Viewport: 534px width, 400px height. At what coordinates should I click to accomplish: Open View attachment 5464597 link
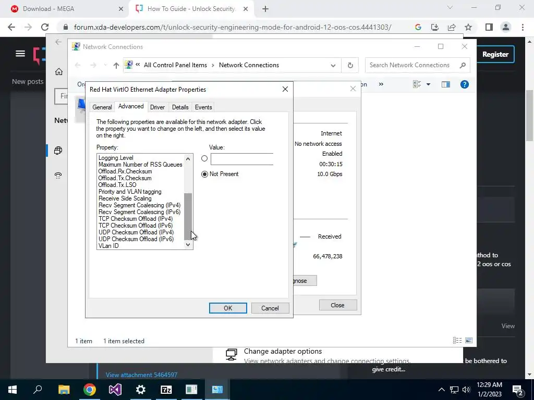tap(141, 375)
